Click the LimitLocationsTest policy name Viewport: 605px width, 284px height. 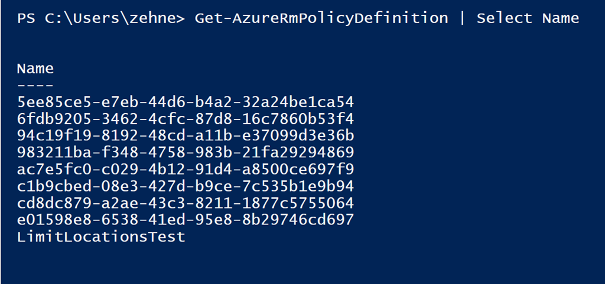click(x=101, y=237)
